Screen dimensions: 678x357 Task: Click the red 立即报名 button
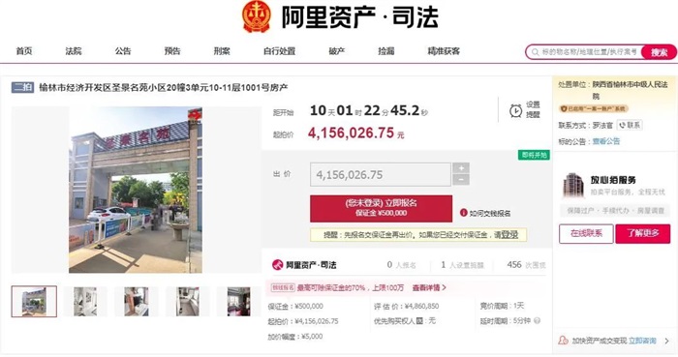[381, 209]
